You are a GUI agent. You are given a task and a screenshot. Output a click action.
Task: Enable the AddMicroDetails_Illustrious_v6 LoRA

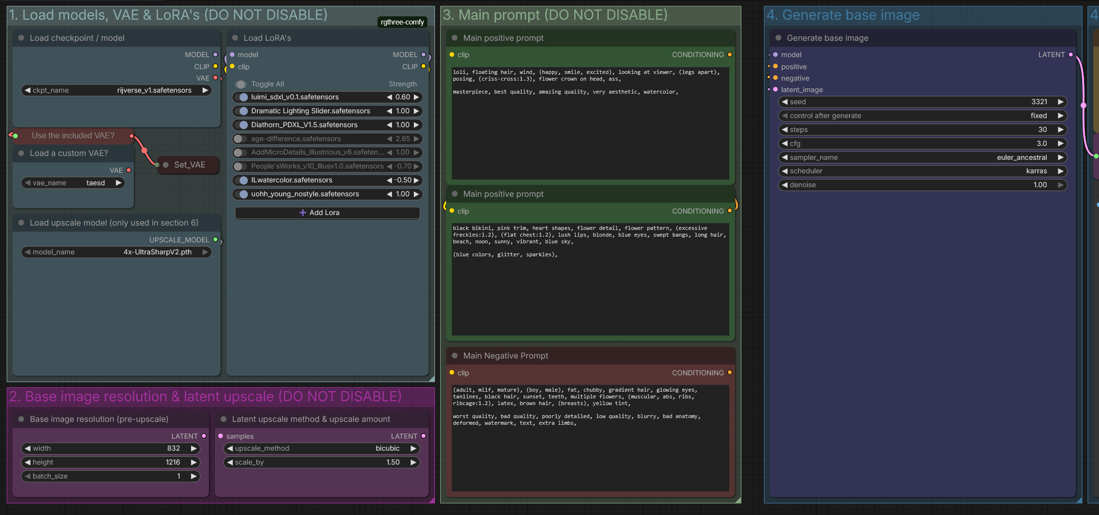(x=241, y=152)
